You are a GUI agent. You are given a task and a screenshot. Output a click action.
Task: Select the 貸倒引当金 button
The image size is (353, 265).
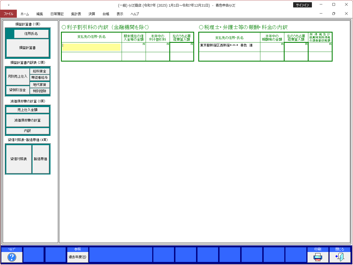point(18,90)
